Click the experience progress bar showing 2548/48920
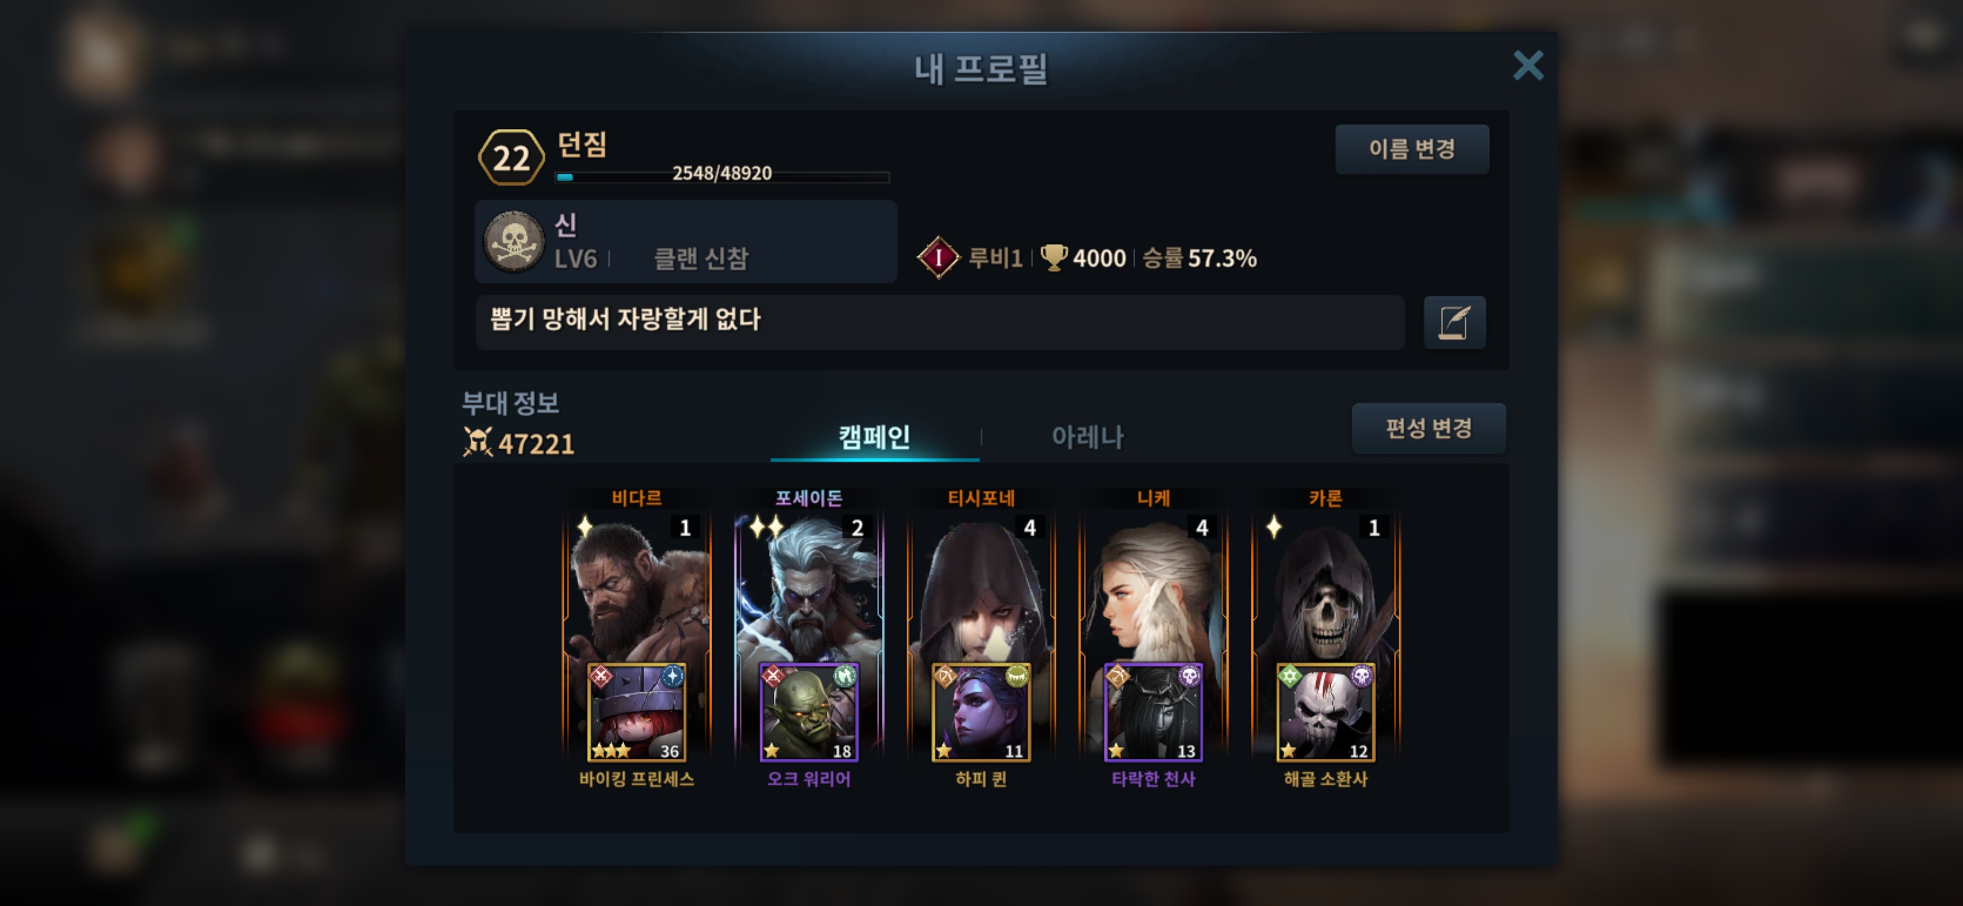Image resolution: width=1963 pixels, height=906 pixels. [x=722, y=176]
